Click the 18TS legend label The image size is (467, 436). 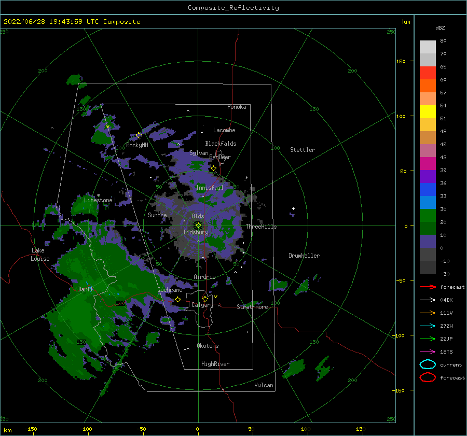point(446,351)
